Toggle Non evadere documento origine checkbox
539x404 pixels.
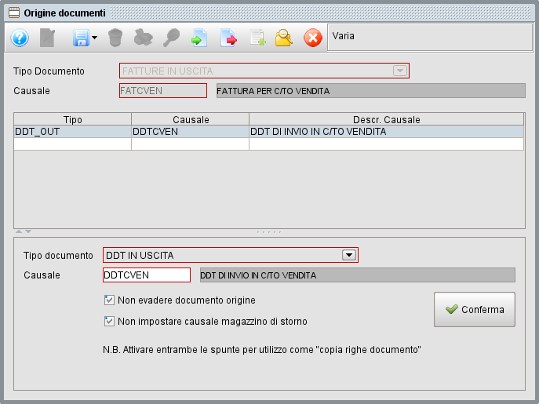[109, 300]
